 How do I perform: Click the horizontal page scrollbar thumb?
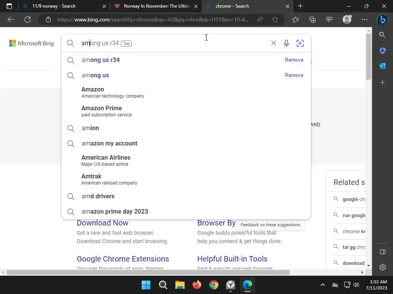[x=148, y=272]
